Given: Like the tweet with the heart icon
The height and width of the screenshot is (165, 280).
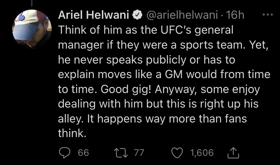Looking at the screenshot, I should pyautogui.click(x=177, y=153).
